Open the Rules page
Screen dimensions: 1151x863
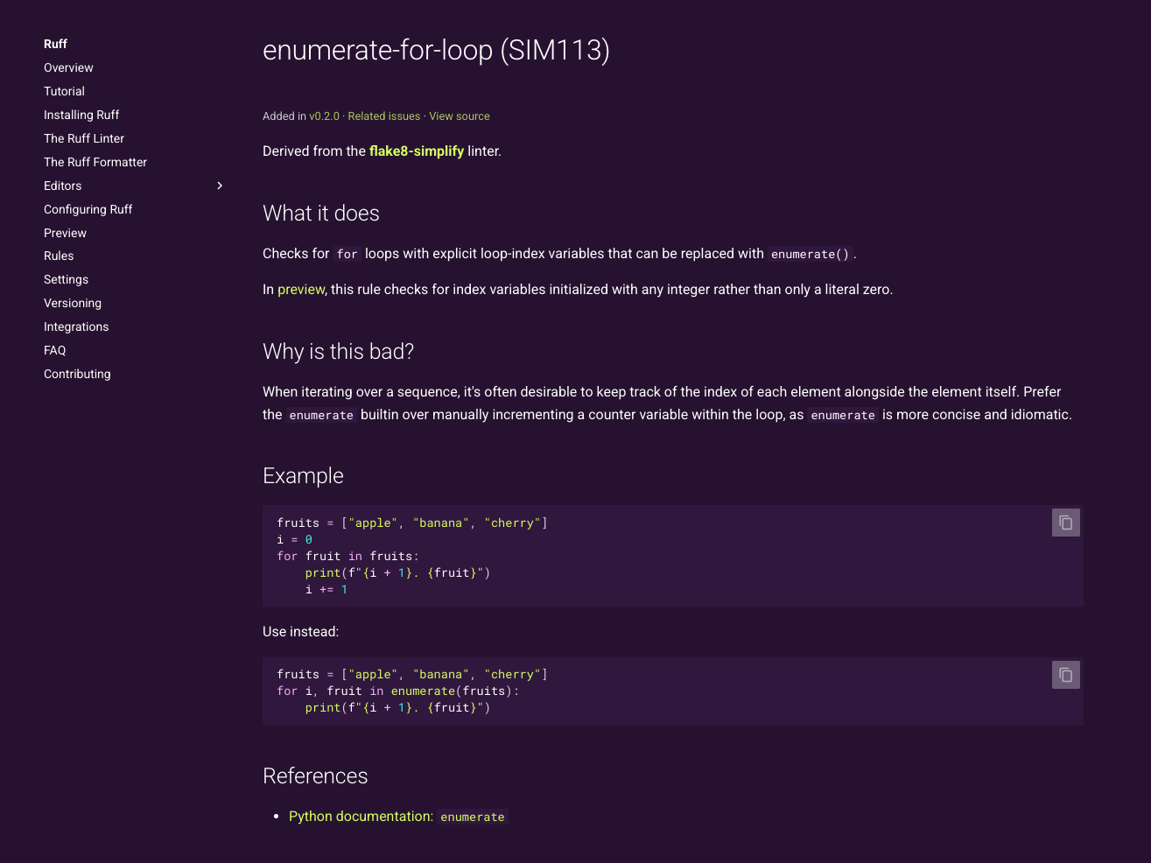[x=59, y=256]
